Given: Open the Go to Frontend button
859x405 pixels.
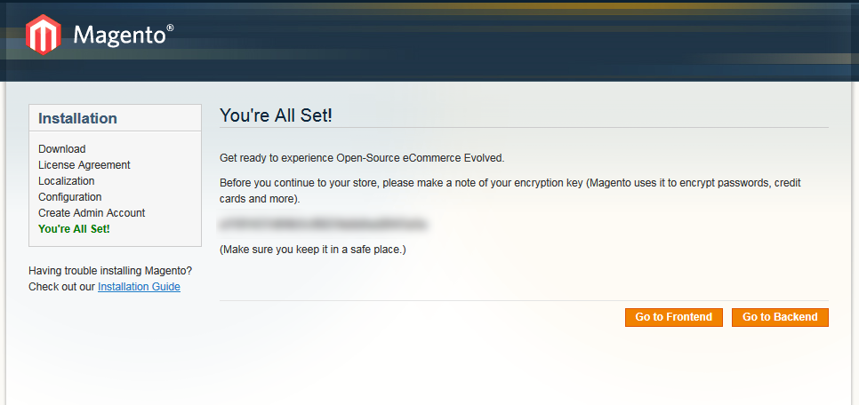Looking at the screenshot, I should [x=674, y=317].
